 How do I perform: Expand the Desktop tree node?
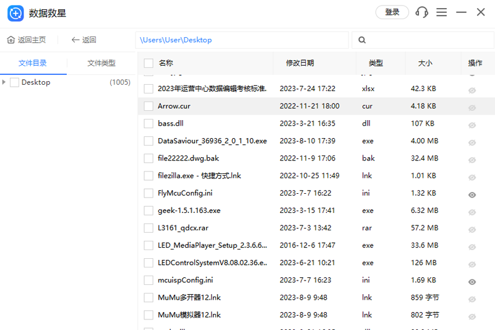click(5, 82)
